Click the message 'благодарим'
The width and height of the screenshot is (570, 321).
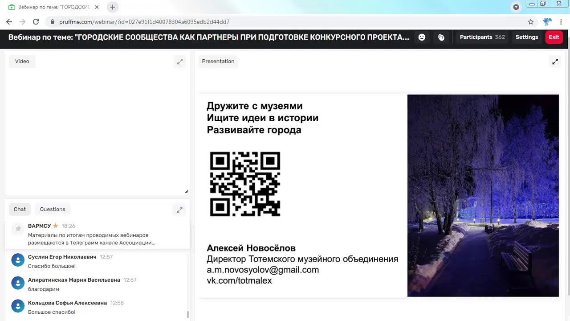[43, 289]
